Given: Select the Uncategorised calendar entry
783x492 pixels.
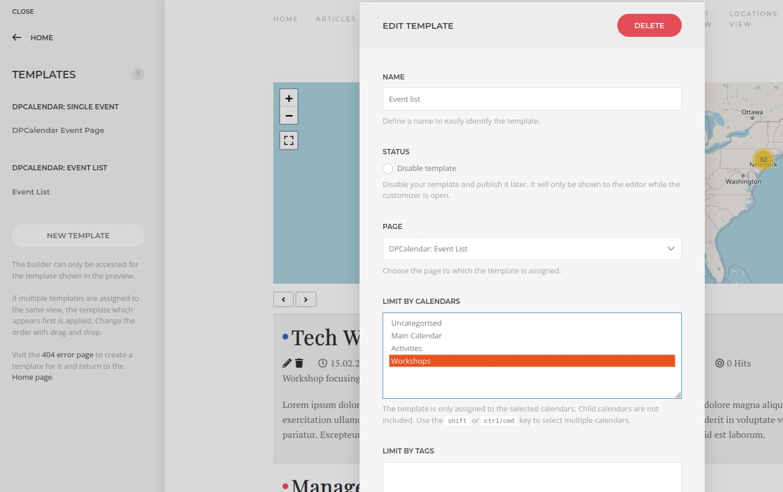Looking at the screenshot, I should point(416,323).
